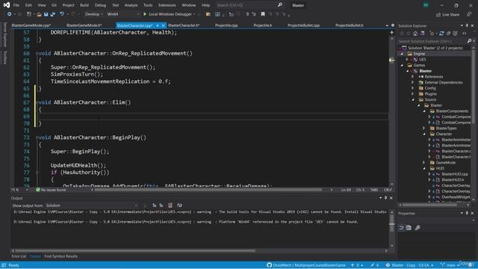Close the BlasterCharacter.cpp tab
Screen dimensions: 478x269
pos(164,25)
